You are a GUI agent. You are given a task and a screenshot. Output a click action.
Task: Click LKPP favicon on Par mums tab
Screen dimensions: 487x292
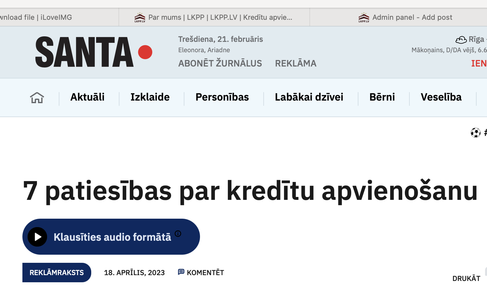click(140, 18)
